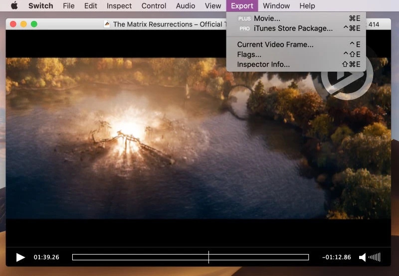Close the open Export menu
Screen dimensions: 399x276
pyautogui.click(x=242, y=5)
